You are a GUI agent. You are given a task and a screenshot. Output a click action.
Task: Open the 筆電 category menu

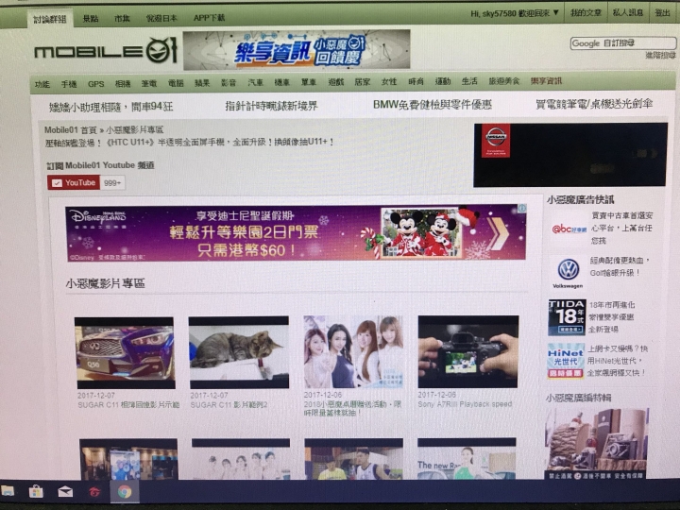coord(149,83)
